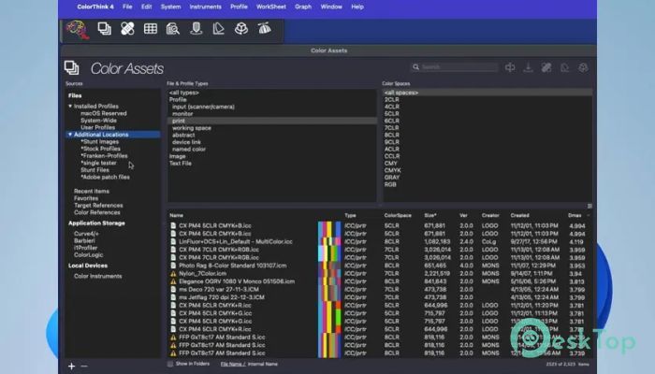
Task: Click the bandage icon in Color Assets header
Action: pos(546,67)
